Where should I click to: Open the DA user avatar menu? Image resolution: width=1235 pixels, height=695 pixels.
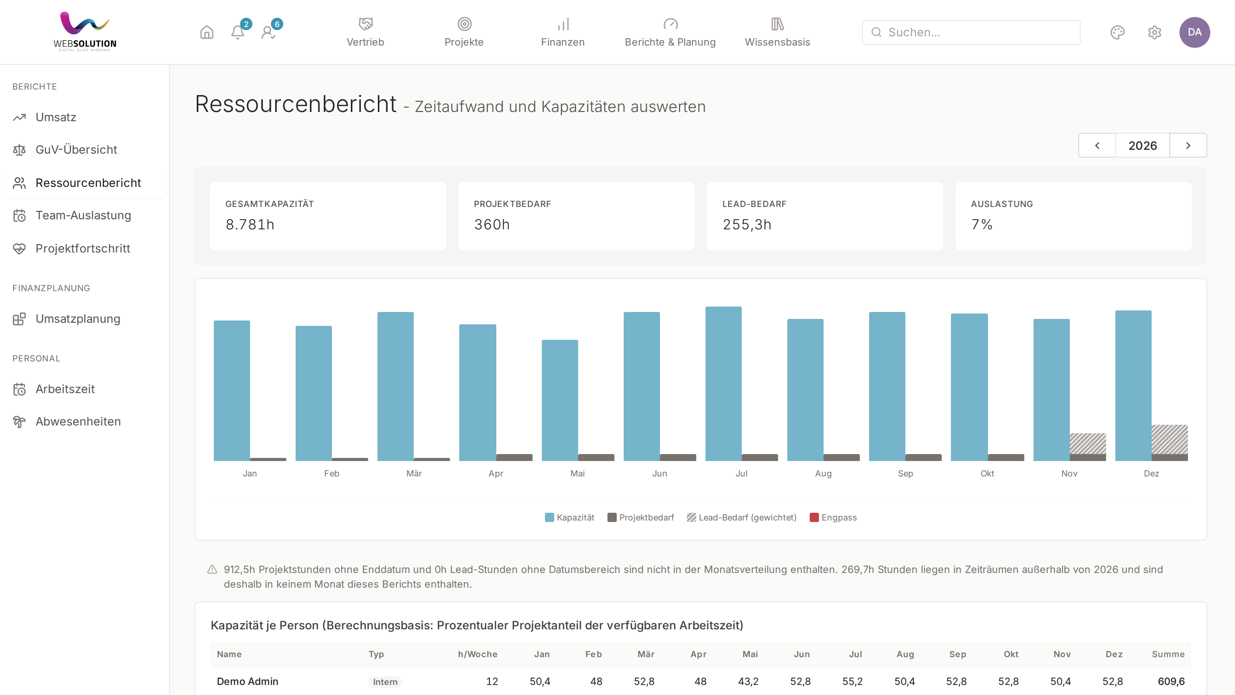click(x=1194, y=32)
